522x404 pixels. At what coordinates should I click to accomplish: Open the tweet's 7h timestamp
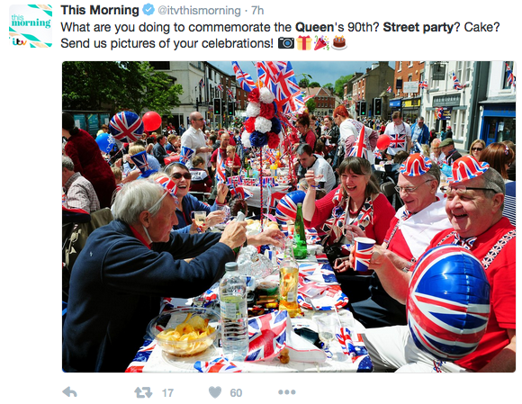[257, 11]
